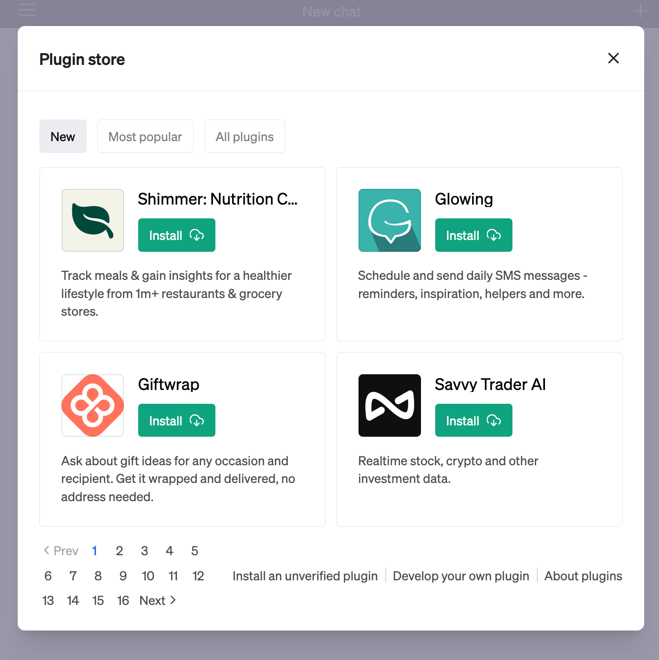Open the About plugins page

coord(583,575)
